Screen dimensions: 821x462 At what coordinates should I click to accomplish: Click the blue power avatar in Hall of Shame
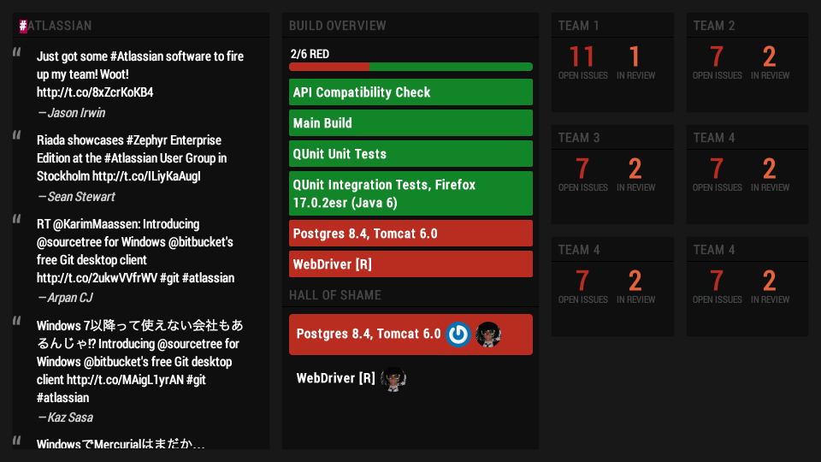click(458, 335)
